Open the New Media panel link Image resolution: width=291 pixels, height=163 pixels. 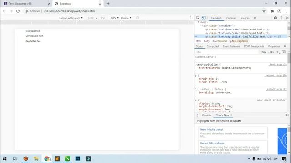click(211, 129)
